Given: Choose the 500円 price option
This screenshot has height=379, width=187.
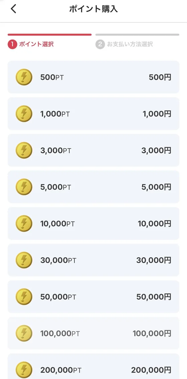Looking at the screenshot, I should tap(160, 77).
